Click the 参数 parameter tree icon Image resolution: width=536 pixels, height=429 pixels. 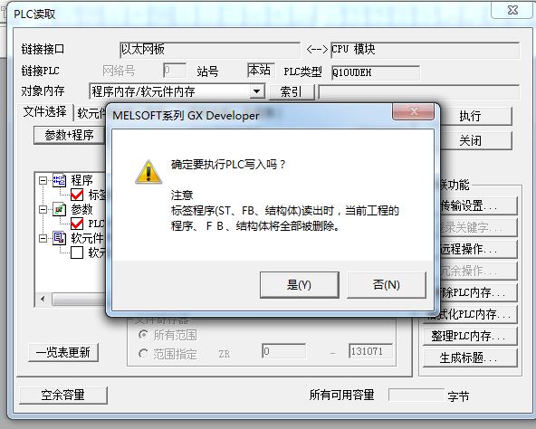tap(59, 209)
